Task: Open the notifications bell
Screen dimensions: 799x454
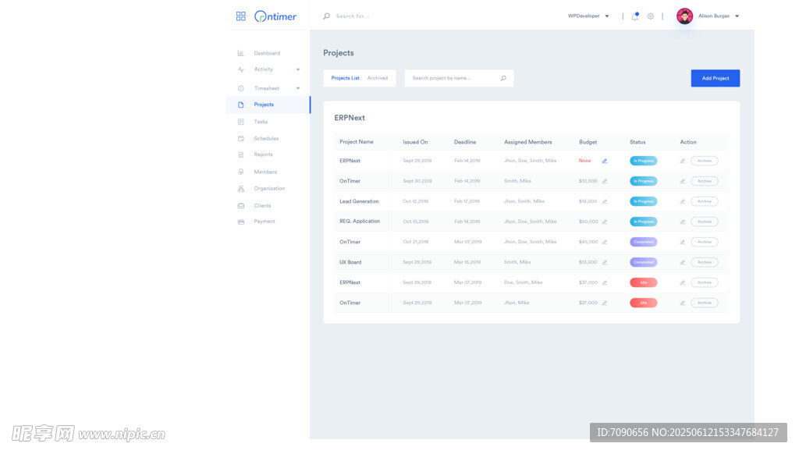Action: [x=635, y=16]
